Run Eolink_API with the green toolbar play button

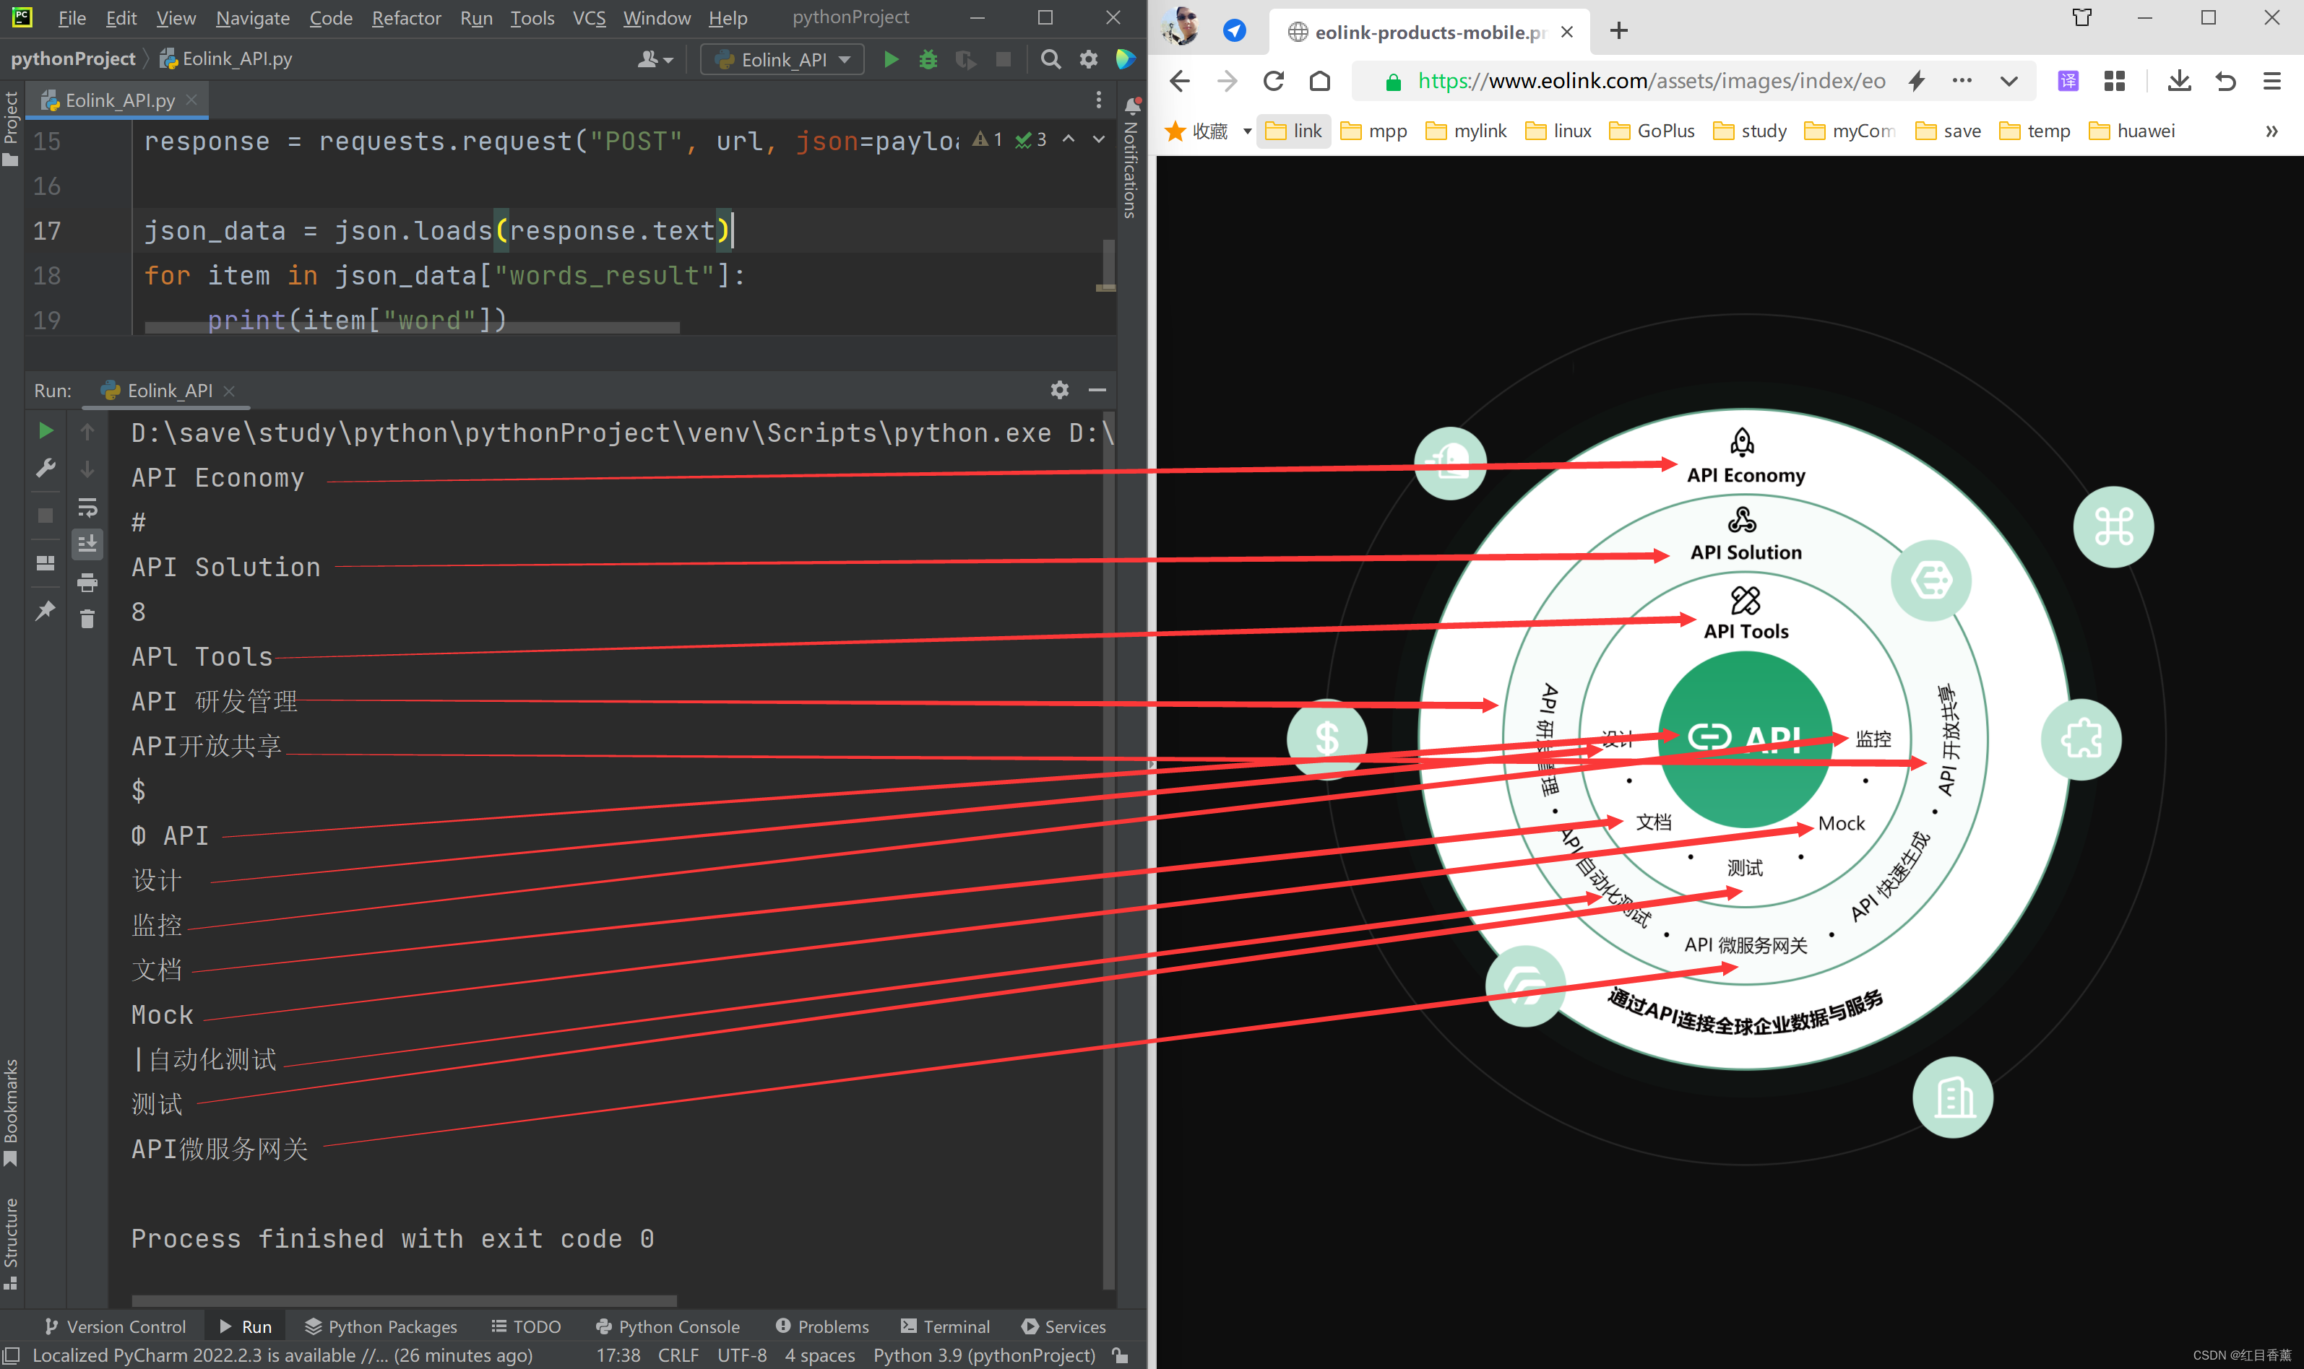coord(891,60)
